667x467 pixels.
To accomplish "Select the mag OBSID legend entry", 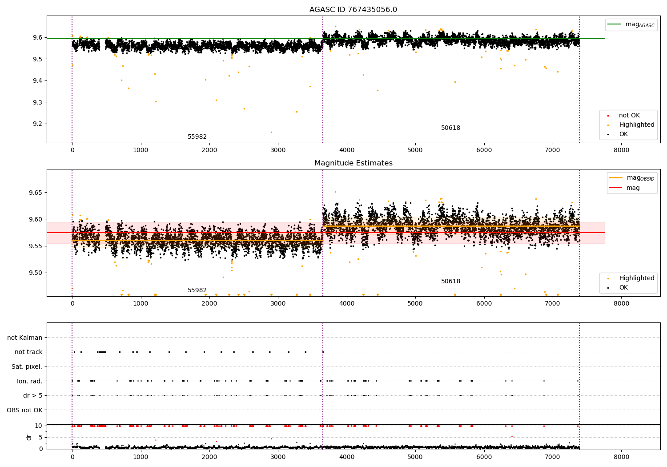I will (632, 178).
